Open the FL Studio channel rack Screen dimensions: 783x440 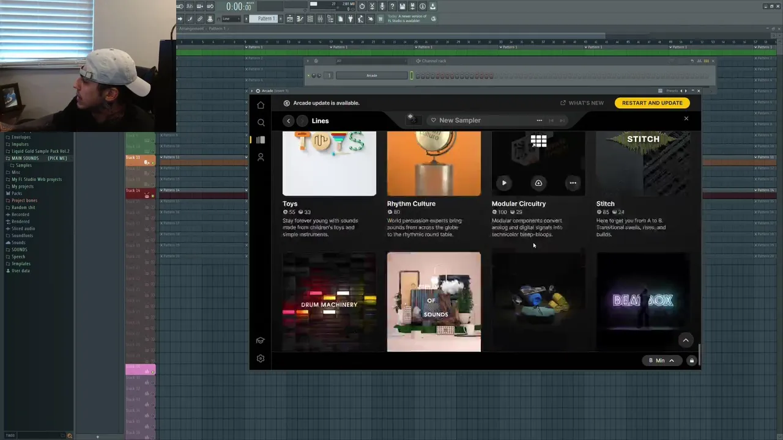(310, 19)
